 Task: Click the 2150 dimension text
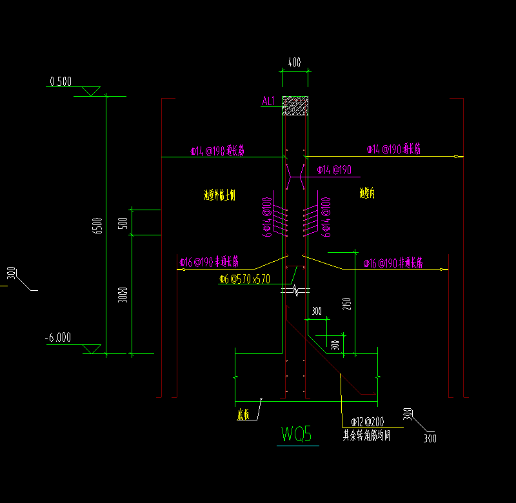(x=347, y=304)
